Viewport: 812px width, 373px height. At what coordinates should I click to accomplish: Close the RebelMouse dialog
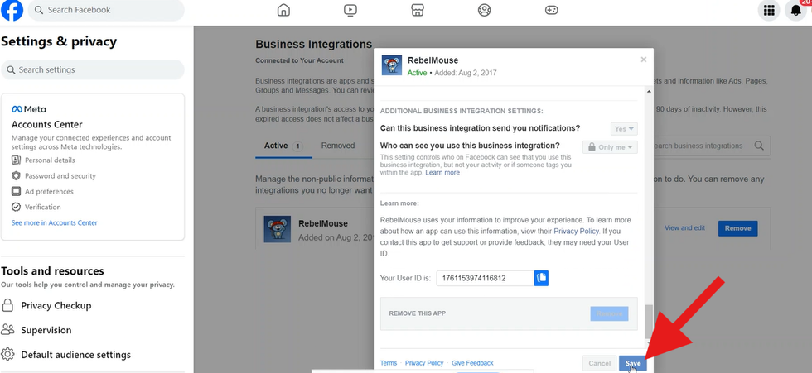[644, 60]
